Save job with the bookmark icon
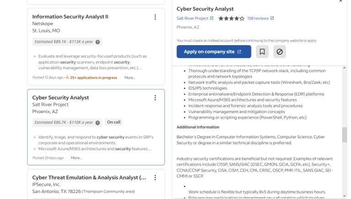This screenshot has width=351, height=199. click(262, 52)
